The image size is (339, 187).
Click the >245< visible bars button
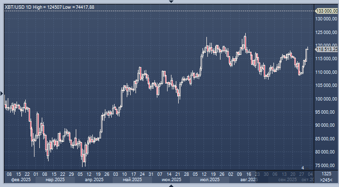coord(326,180)
